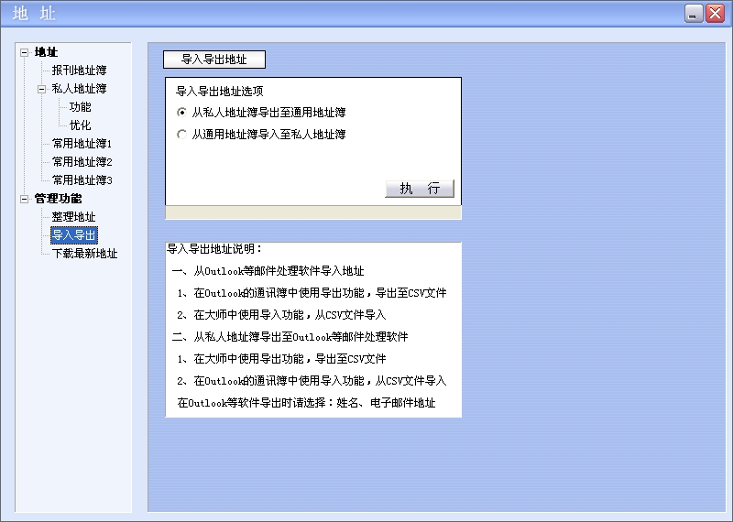Click the status strip below the options box
This screenshot has width=733, height=522.
pyautogui.click(x=313, y=212)
